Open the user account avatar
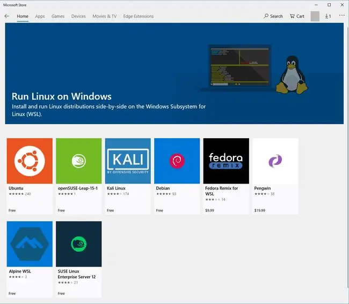Viewport: 349px width, 304px height. tap(315, 16)
